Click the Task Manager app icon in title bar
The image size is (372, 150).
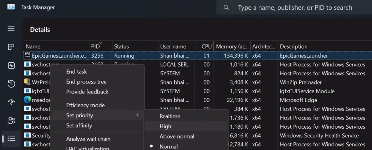click(11, 7)
